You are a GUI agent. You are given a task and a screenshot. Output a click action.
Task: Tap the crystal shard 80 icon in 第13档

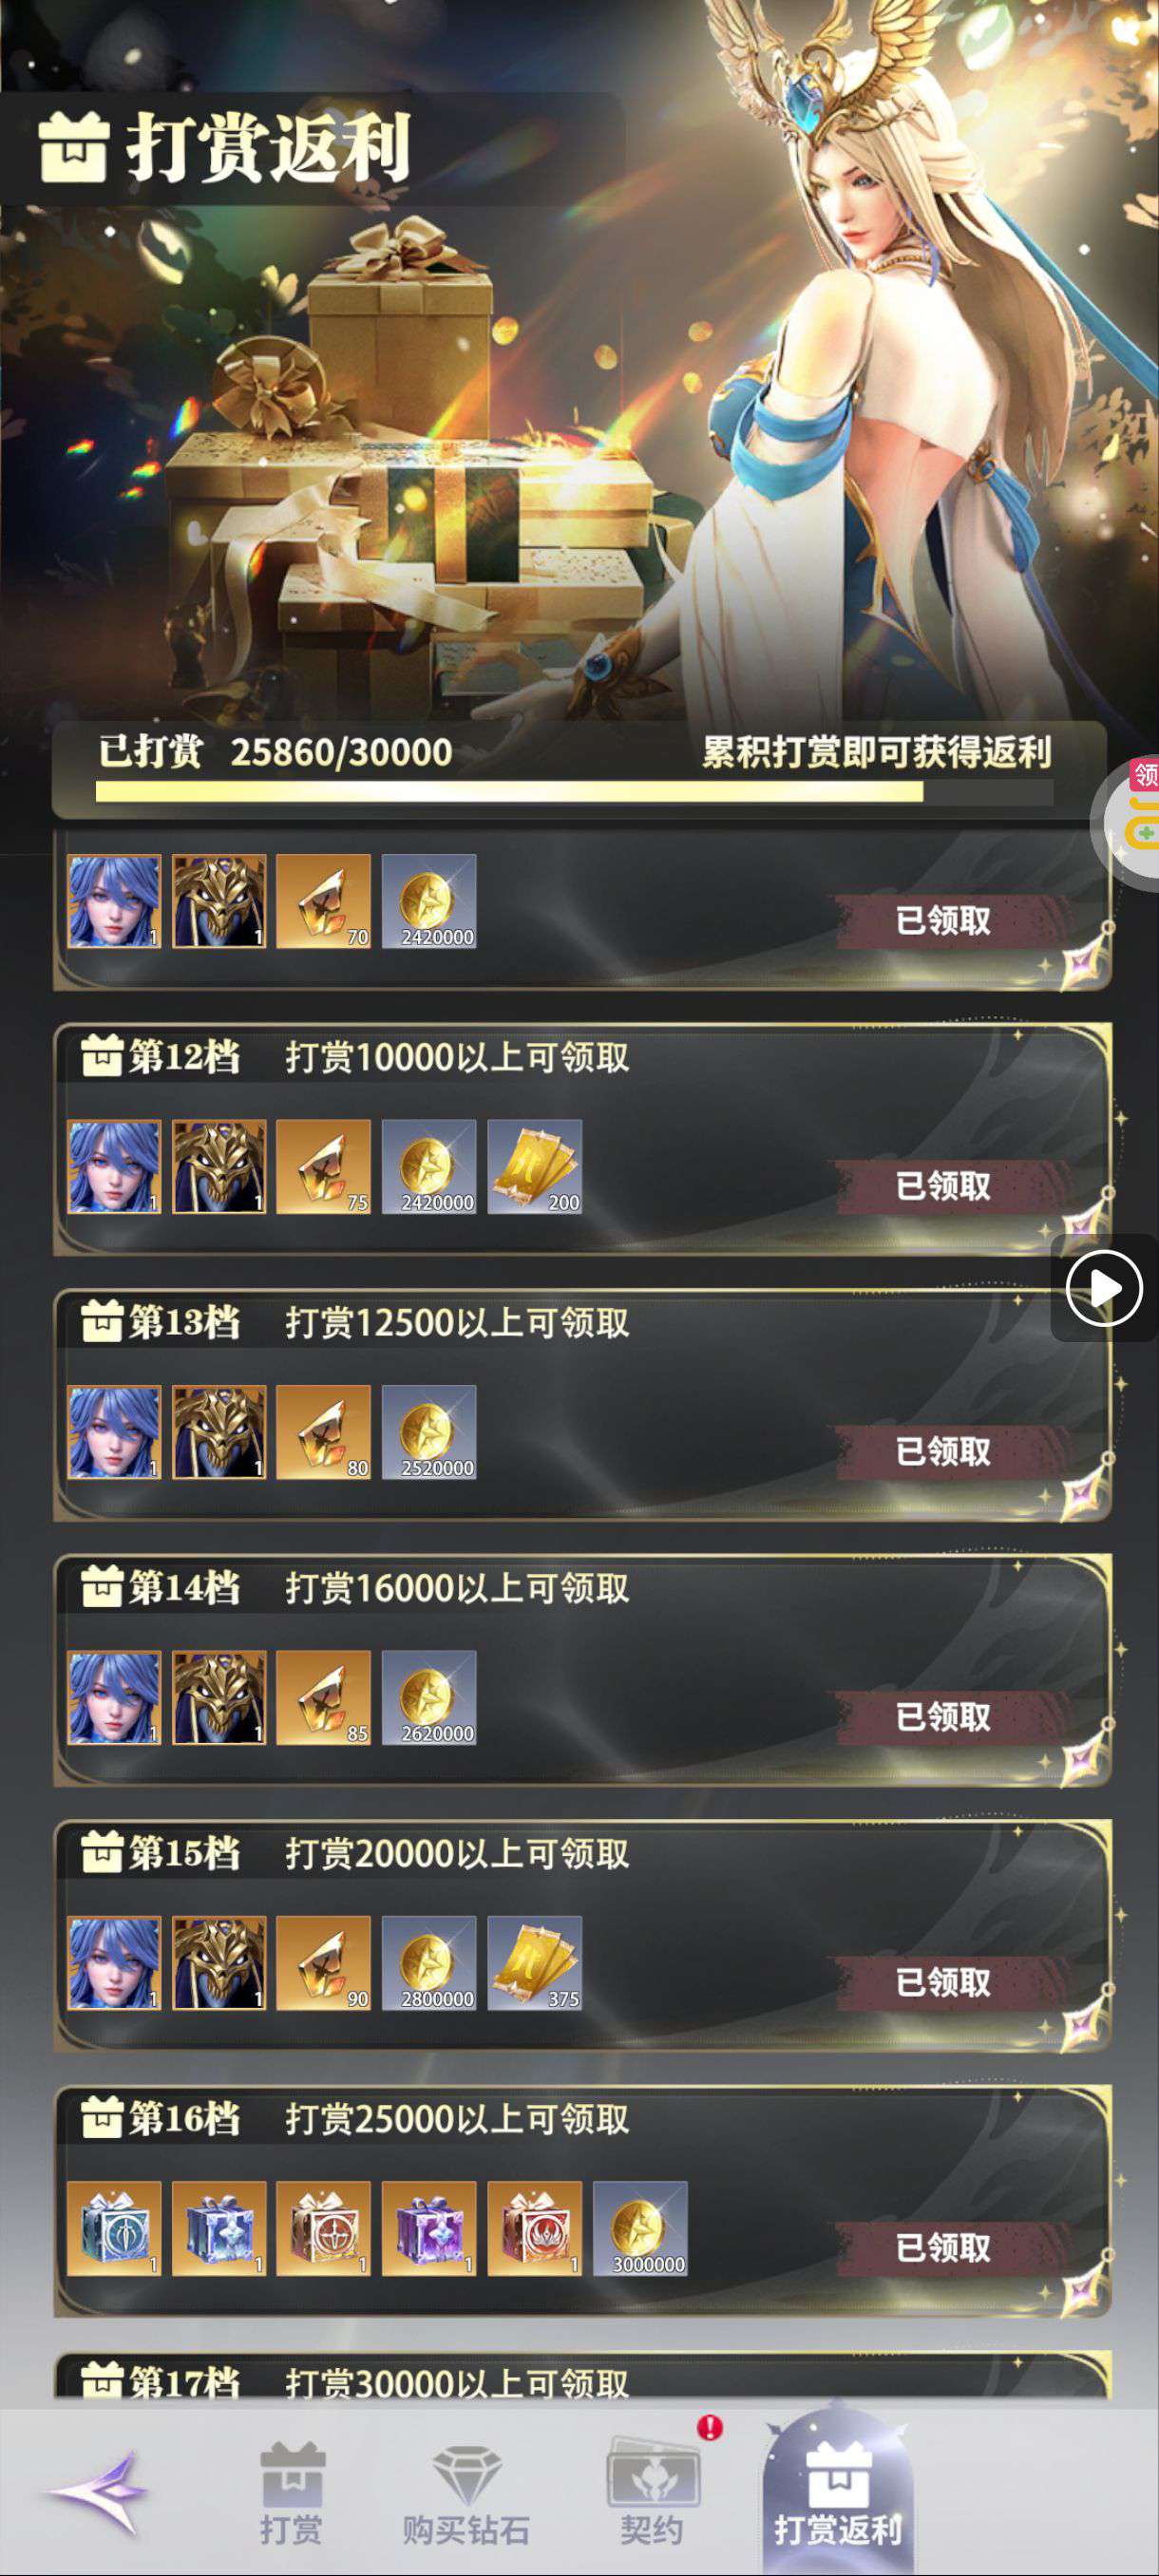coord(323,1432)
